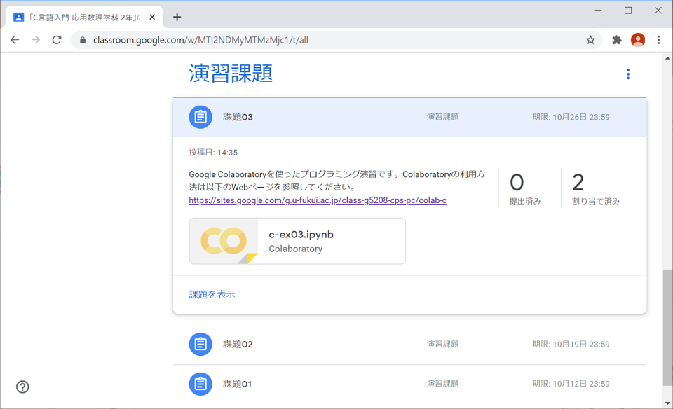Click the lock icon in address bar
Viewport: 673px width, 409px height.
[x=83, y=40]
